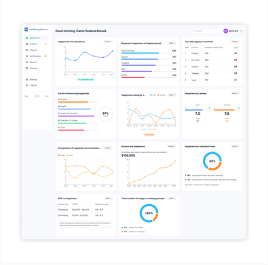Click the 68% education donut chart
This screenshot has width=268, height=265.
pyautogui.click(x=212, y=161)
